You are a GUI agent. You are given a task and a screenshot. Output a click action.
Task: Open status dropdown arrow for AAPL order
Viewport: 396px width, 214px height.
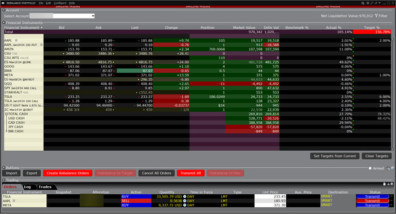point(391,201)
